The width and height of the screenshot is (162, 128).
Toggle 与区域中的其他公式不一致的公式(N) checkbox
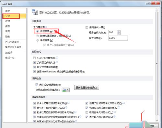34,122
